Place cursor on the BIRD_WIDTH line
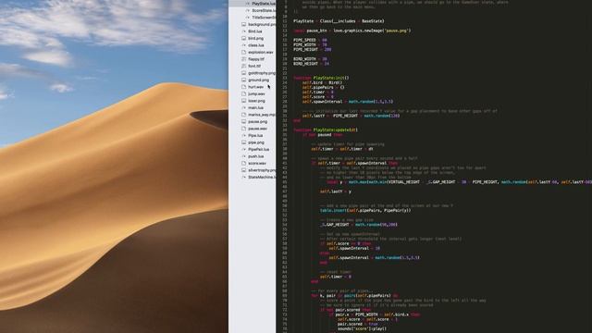The width and height of the screenshot is (592, 333). click(x=310, y=59)
